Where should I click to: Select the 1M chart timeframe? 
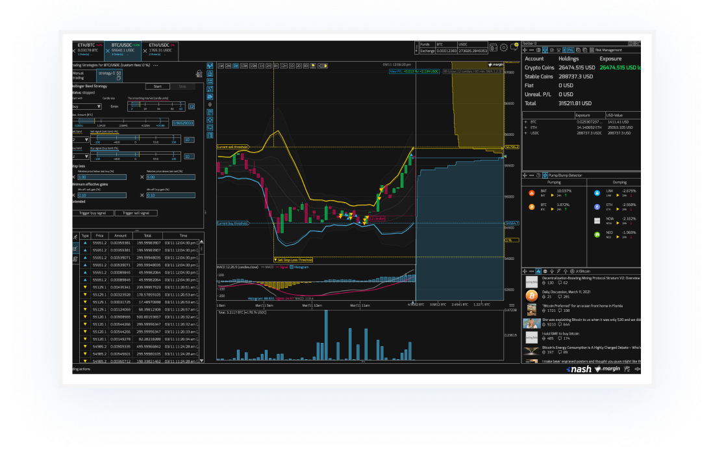click(221, 66)
